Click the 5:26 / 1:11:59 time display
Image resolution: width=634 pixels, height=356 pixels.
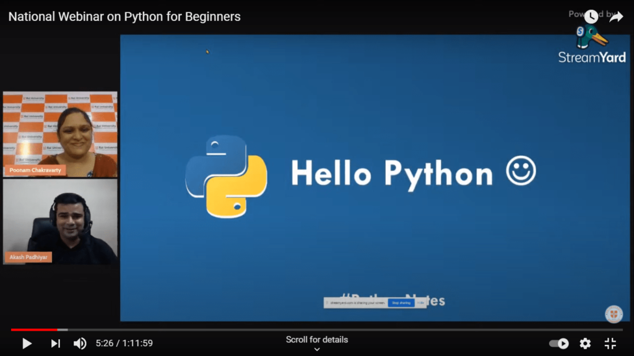[124, 344]
